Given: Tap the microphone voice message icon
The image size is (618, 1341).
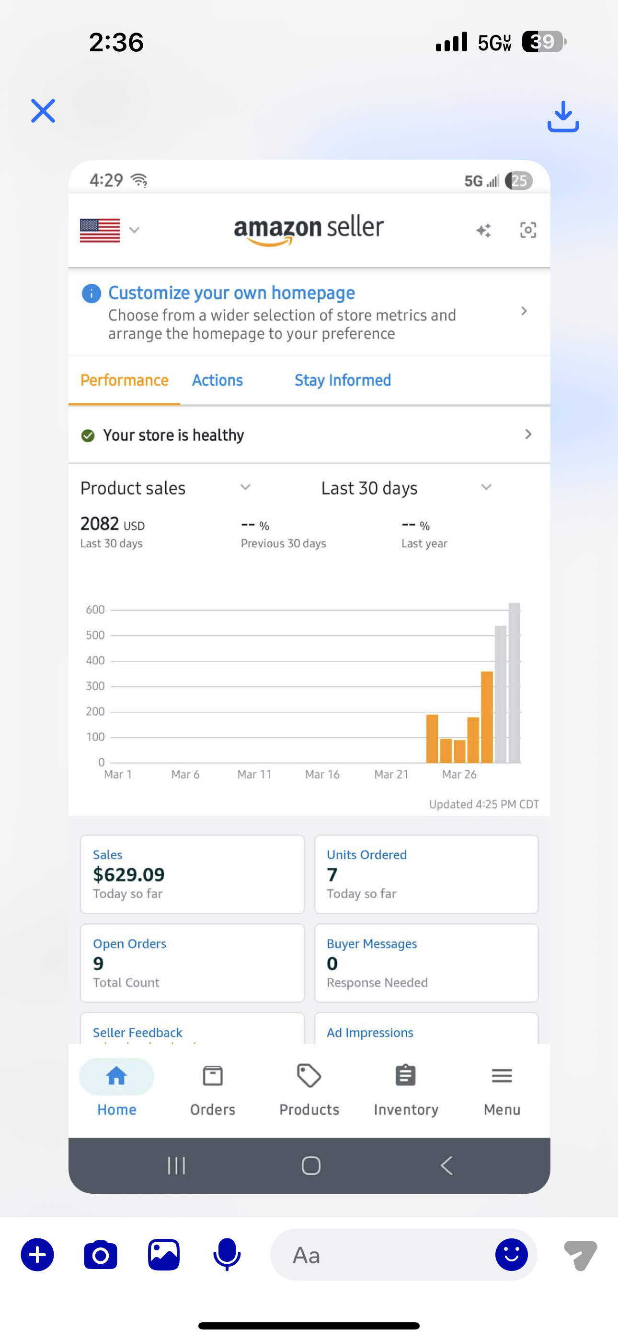Looking at the screenshot, I should pyautogui.click(x=227, y=1255).
